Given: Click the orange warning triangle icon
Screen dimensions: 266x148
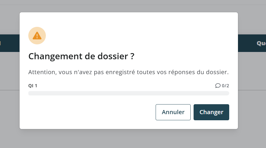Looking at the screenshot, I should (x=37, y=36).
